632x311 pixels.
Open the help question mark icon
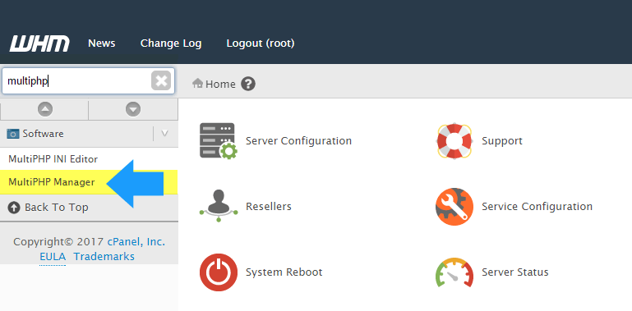(x=248, y=84)
